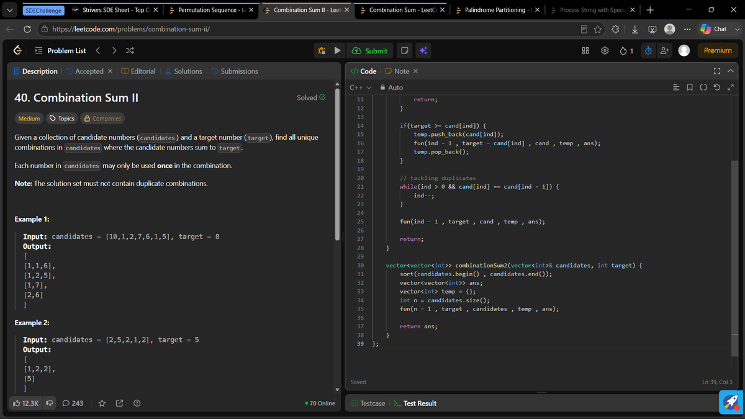
Task: Click the AI sparkle icon in toolbar
Action: (423, 51)
